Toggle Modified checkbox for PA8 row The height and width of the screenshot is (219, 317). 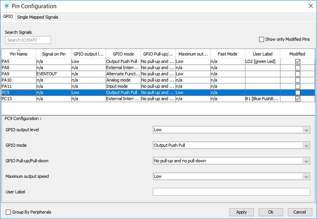tap(298, 68)
